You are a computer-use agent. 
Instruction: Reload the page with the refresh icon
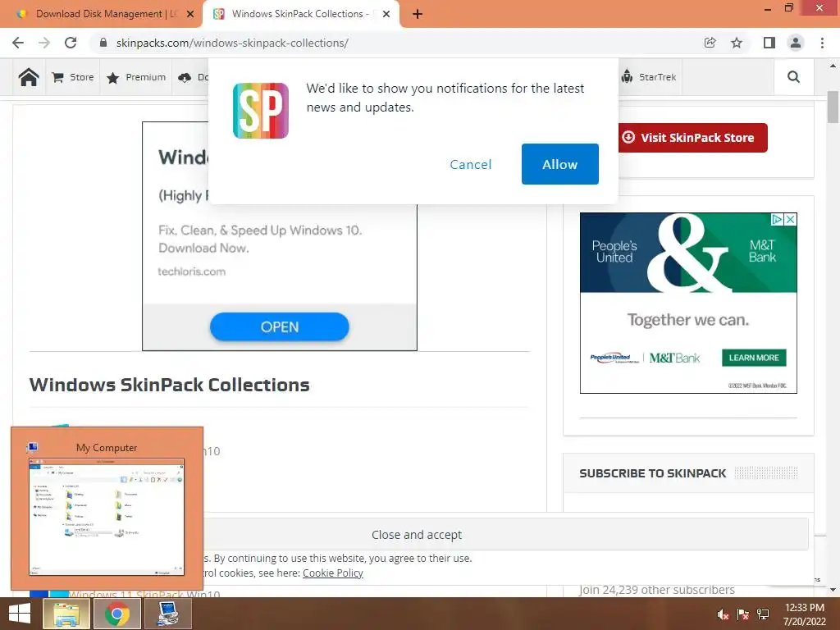point(71,43)
